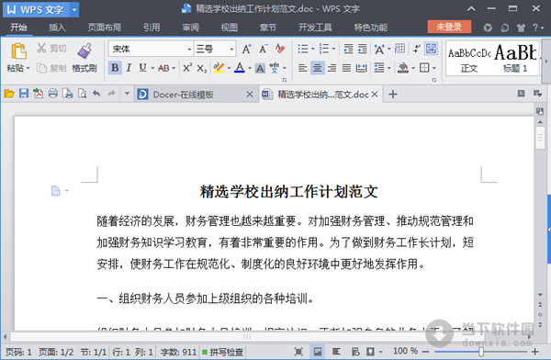Align text to the left

[x=302, y=68]
